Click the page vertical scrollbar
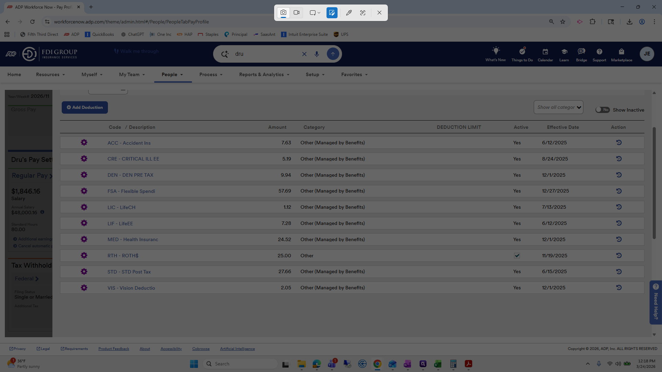The height and width of the screenshot is (372, 662). (x=654, y=183)
